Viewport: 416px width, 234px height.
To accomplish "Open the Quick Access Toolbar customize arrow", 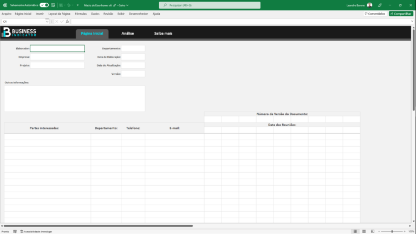I will click(78, 5).
